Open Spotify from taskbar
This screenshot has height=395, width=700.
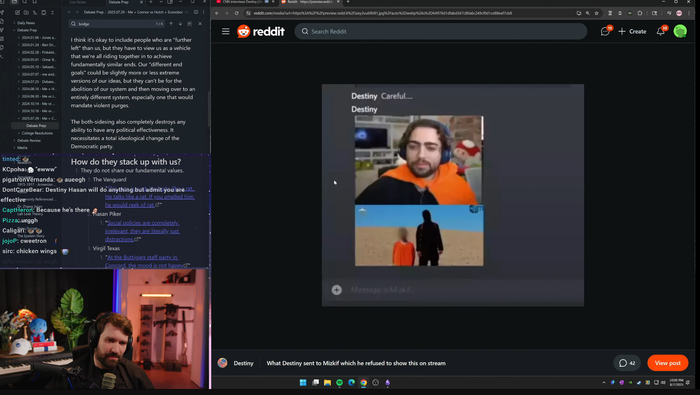[339, 382]
